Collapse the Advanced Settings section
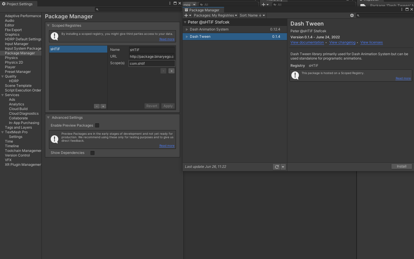The width and height of the screenshot is (414, 259). (48, 118)
